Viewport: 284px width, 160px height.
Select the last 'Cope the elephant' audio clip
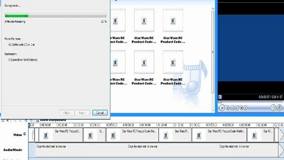click(234, 146)
